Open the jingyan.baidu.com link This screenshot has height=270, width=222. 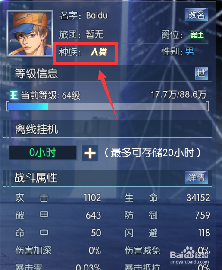pyautogui.click(x=189, y=262)
